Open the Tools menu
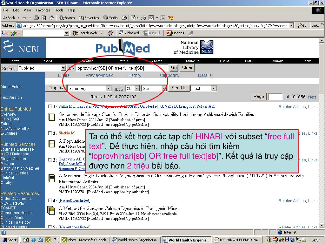Viewport: 325px width, 244px height. pyautogui.click(x=59, y=10)
